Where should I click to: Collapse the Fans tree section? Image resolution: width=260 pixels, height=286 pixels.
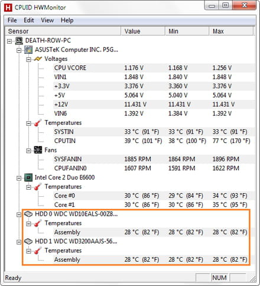click(28, 151)
